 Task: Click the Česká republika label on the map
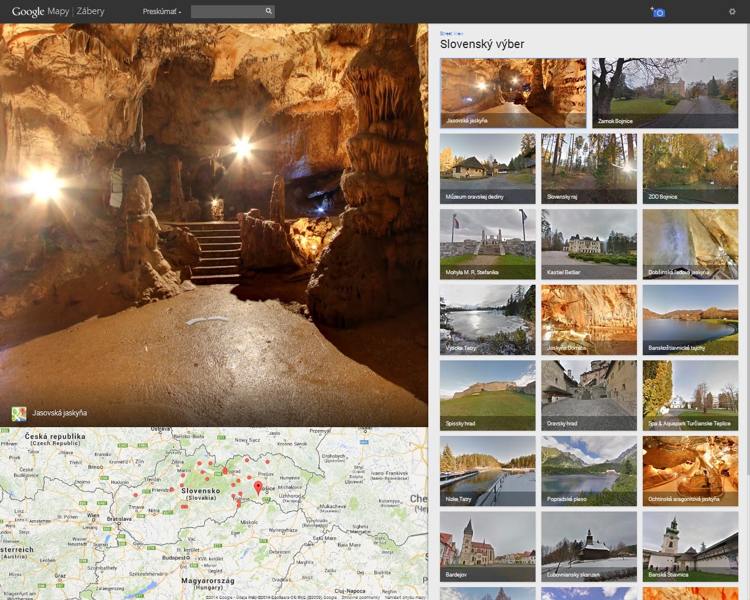55,437
